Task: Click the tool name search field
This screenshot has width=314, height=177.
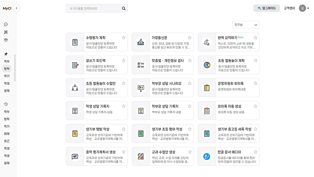Action: click(93, 8)
